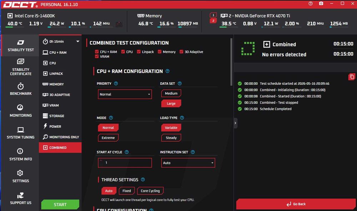Select Steady load type
Viewport: 357px width, 211px height.
(x=171, y=138)
